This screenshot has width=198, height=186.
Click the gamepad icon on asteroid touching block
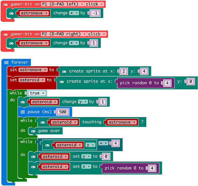pos(42,122)
